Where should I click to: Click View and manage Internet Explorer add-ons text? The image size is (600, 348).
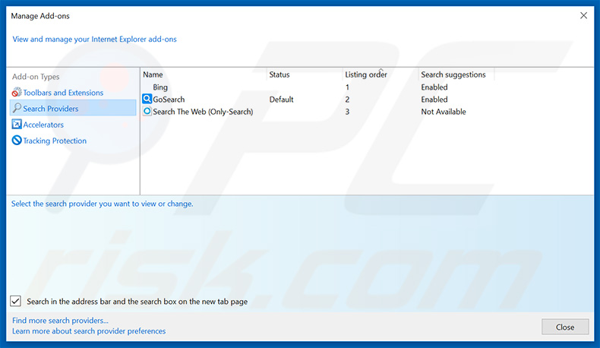[94, 39]
